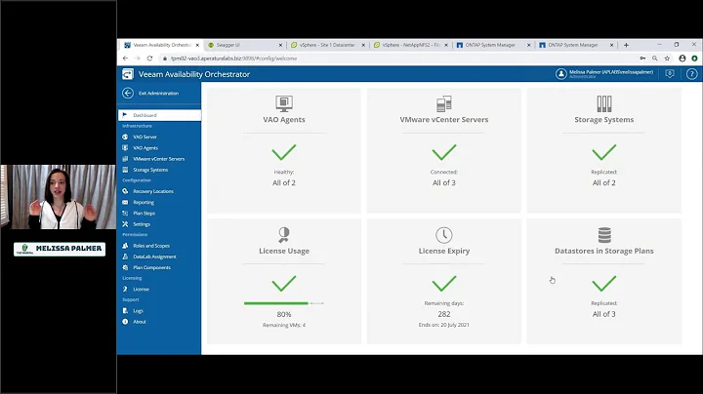Click the License key icon in sidebar

[x=125, y=289]
